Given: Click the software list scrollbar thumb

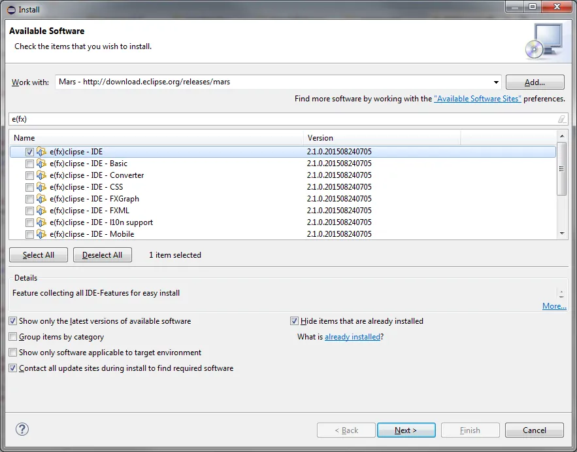Looking at the screenshot, I should [561, 169].
